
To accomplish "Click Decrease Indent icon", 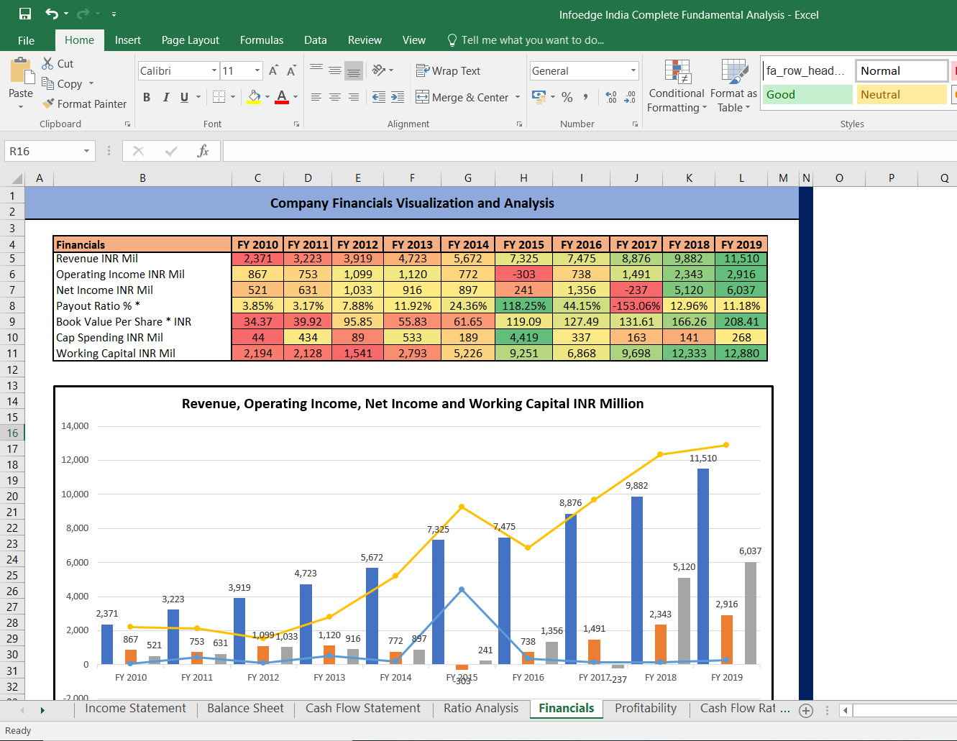I will click(379, 97).
